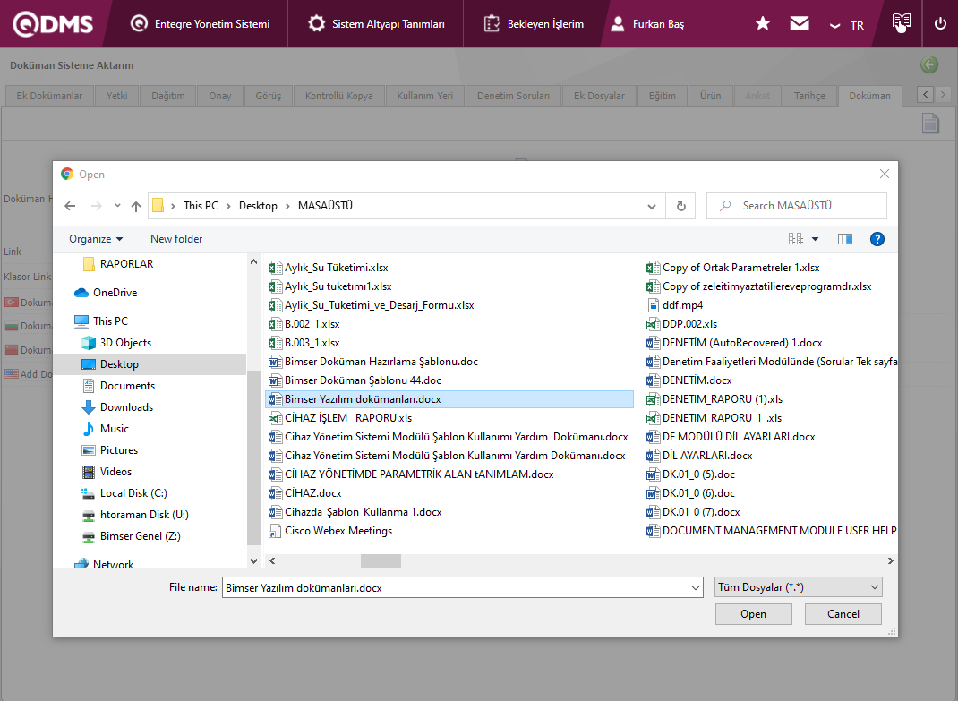Click the green back arrow on page
Image resolution: width=958 pixels, height=701 pixels.
coord(929,64)
